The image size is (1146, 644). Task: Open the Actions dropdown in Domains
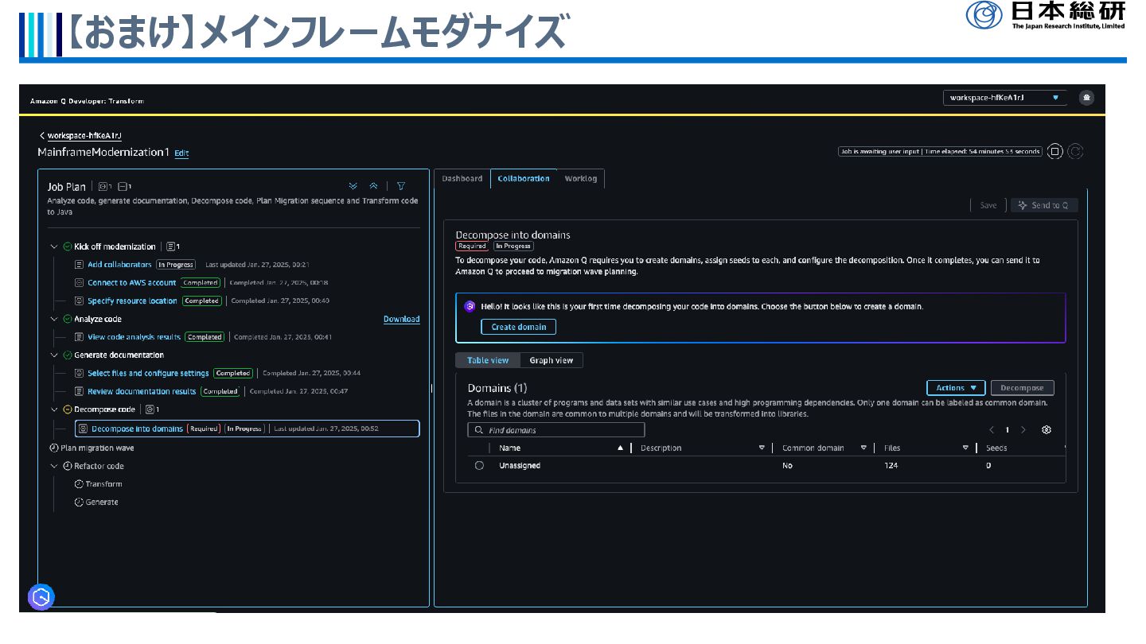click(x=956, y=388)
